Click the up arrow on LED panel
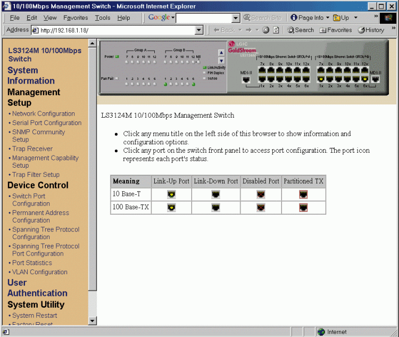Image resolution: width=399 pixels, height=337 pixels. tap(221, 53)
